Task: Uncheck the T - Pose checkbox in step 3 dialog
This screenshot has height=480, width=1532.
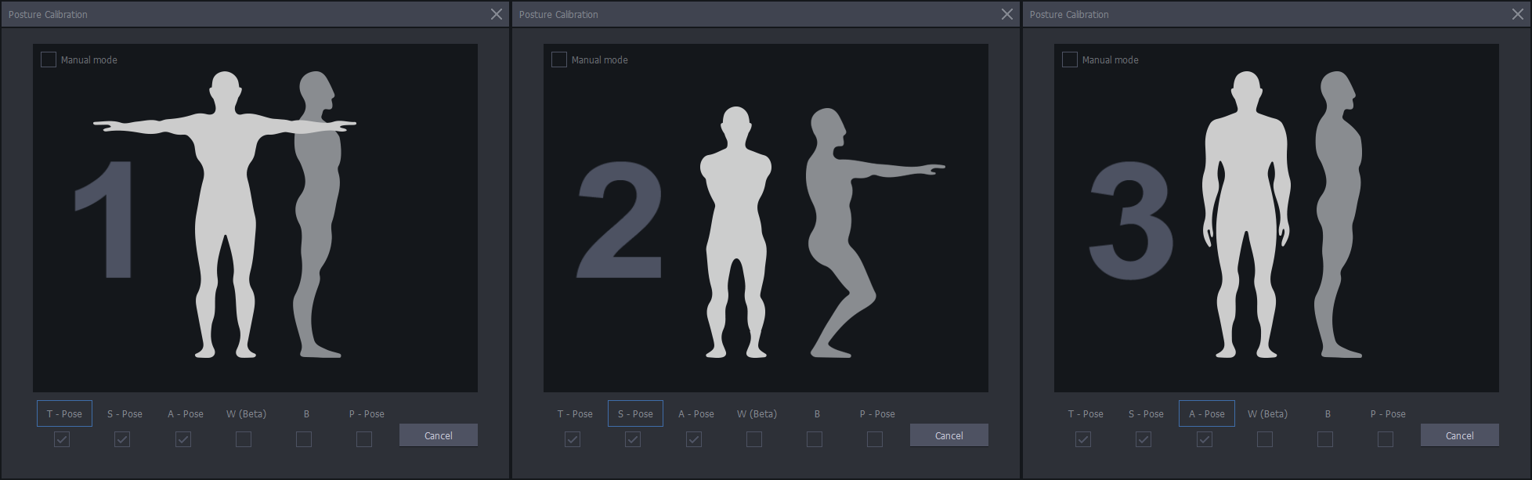Action: (x=1083, y=439)
